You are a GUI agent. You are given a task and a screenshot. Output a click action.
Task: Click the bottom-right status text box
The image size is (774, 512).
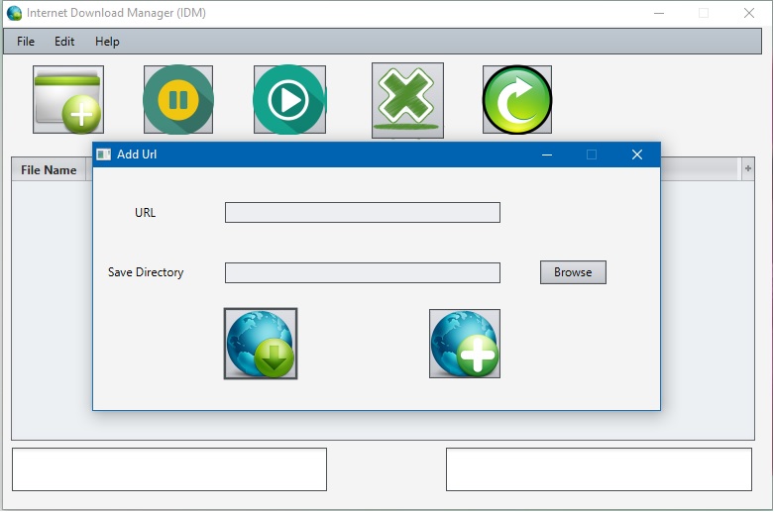(599, 469)
